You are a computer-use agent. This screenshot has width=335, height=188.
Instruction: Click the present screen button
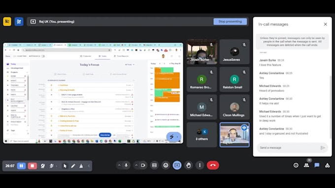click(177, 165)
